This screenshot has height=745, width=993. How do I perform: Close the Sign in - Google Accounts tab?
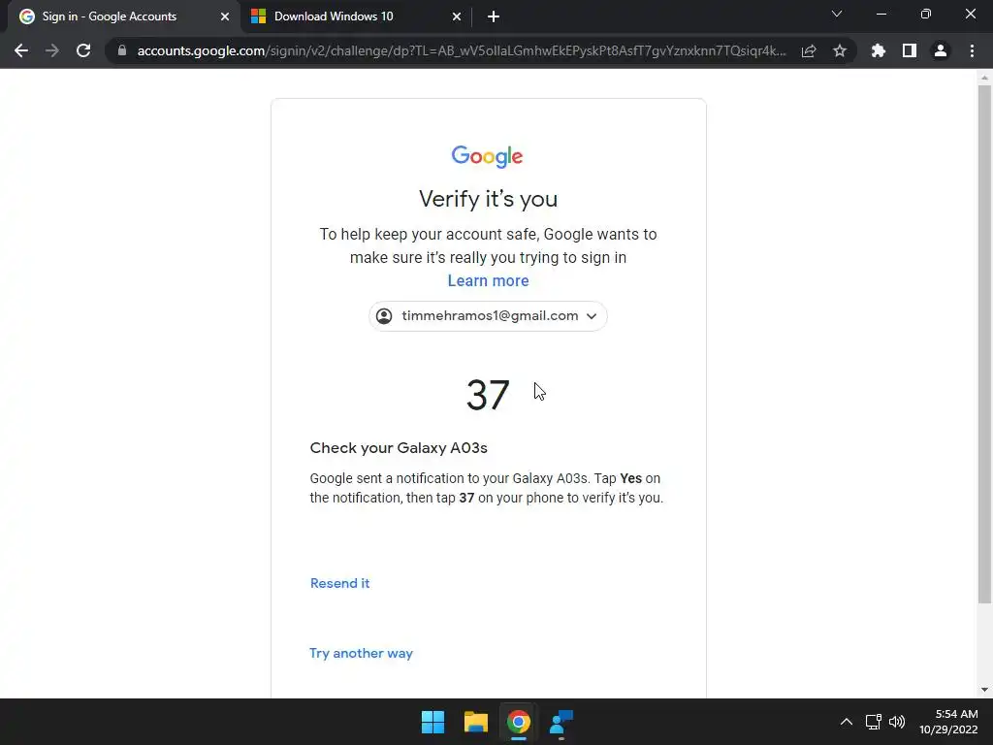[225, 16]
